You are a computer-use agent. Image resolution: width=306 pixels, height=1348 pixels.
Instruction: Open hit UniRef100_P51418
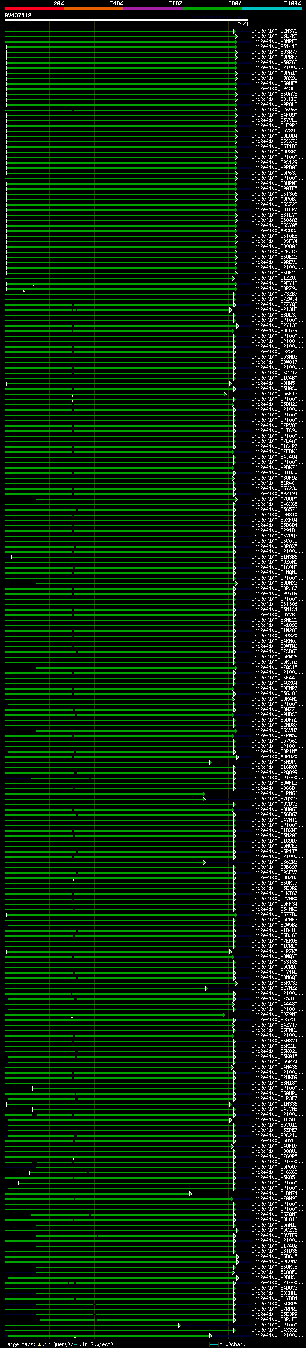coord(274,46)
